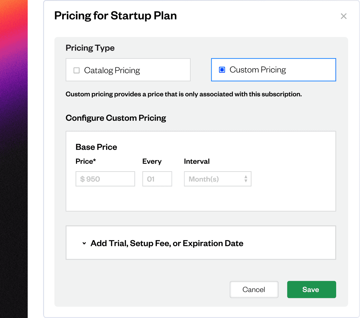Image resolution: width=360 pixels, height=318 pixels.
Task: Click the Cancel button
Action: pos(254,290)
